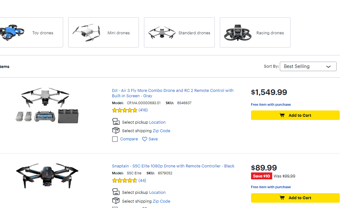This screenshot has height=208, width=354.
Task: Click shipping box icon for Snaptain drone
Action: (116, 201)
